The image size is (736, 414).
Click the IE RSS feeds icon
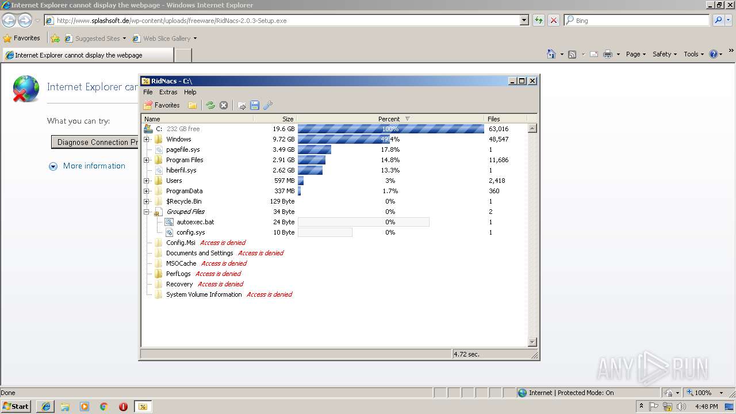coord(572,54)
